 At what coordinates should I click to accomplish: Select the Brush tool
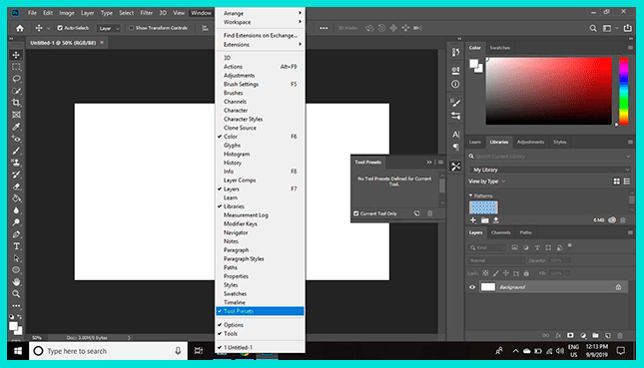click(16, 151)
